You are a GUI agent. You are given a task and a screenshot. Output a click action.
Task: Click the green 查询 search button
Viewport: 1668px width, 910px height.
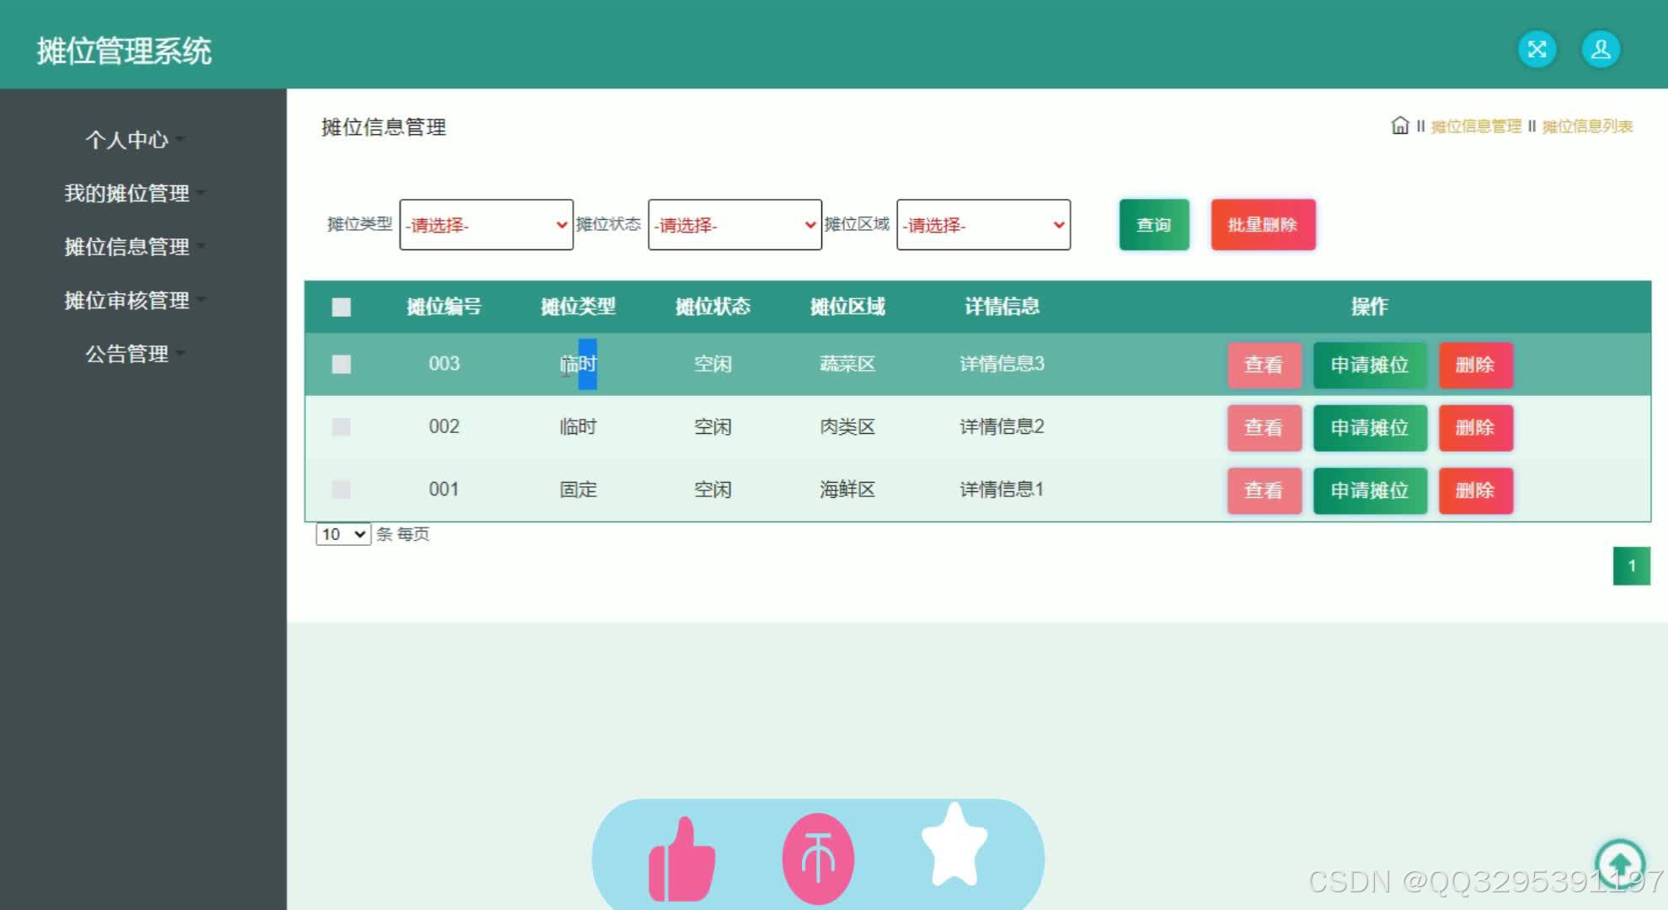click(x=1154, y=225)
